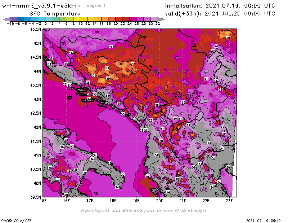Click the 19E longitude label
The height and width of the screenshot is (223, 288).
(x=136, y=201)
